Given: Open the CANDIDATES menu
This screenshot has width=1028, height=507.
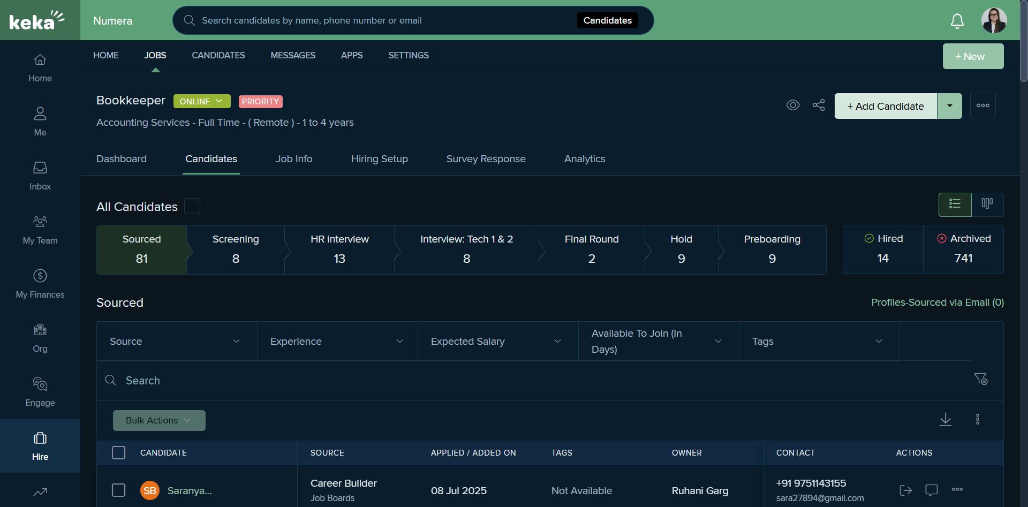Looking at the screenshot, I should (218, 55).
